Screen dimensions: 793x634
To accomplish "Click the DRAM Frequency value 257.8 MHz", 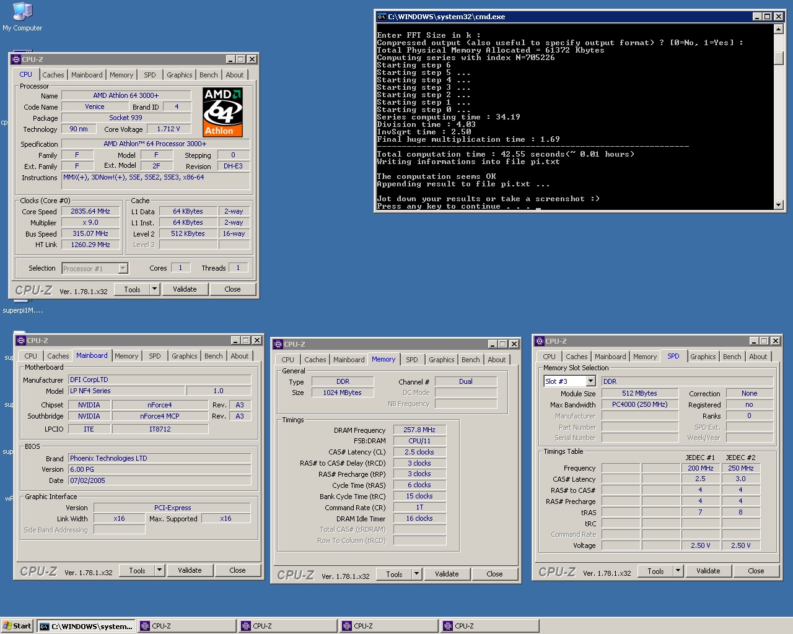I will point(419,430).
